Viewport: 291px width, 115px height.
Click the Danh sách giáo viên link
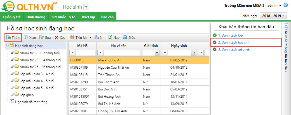(234, 49)
